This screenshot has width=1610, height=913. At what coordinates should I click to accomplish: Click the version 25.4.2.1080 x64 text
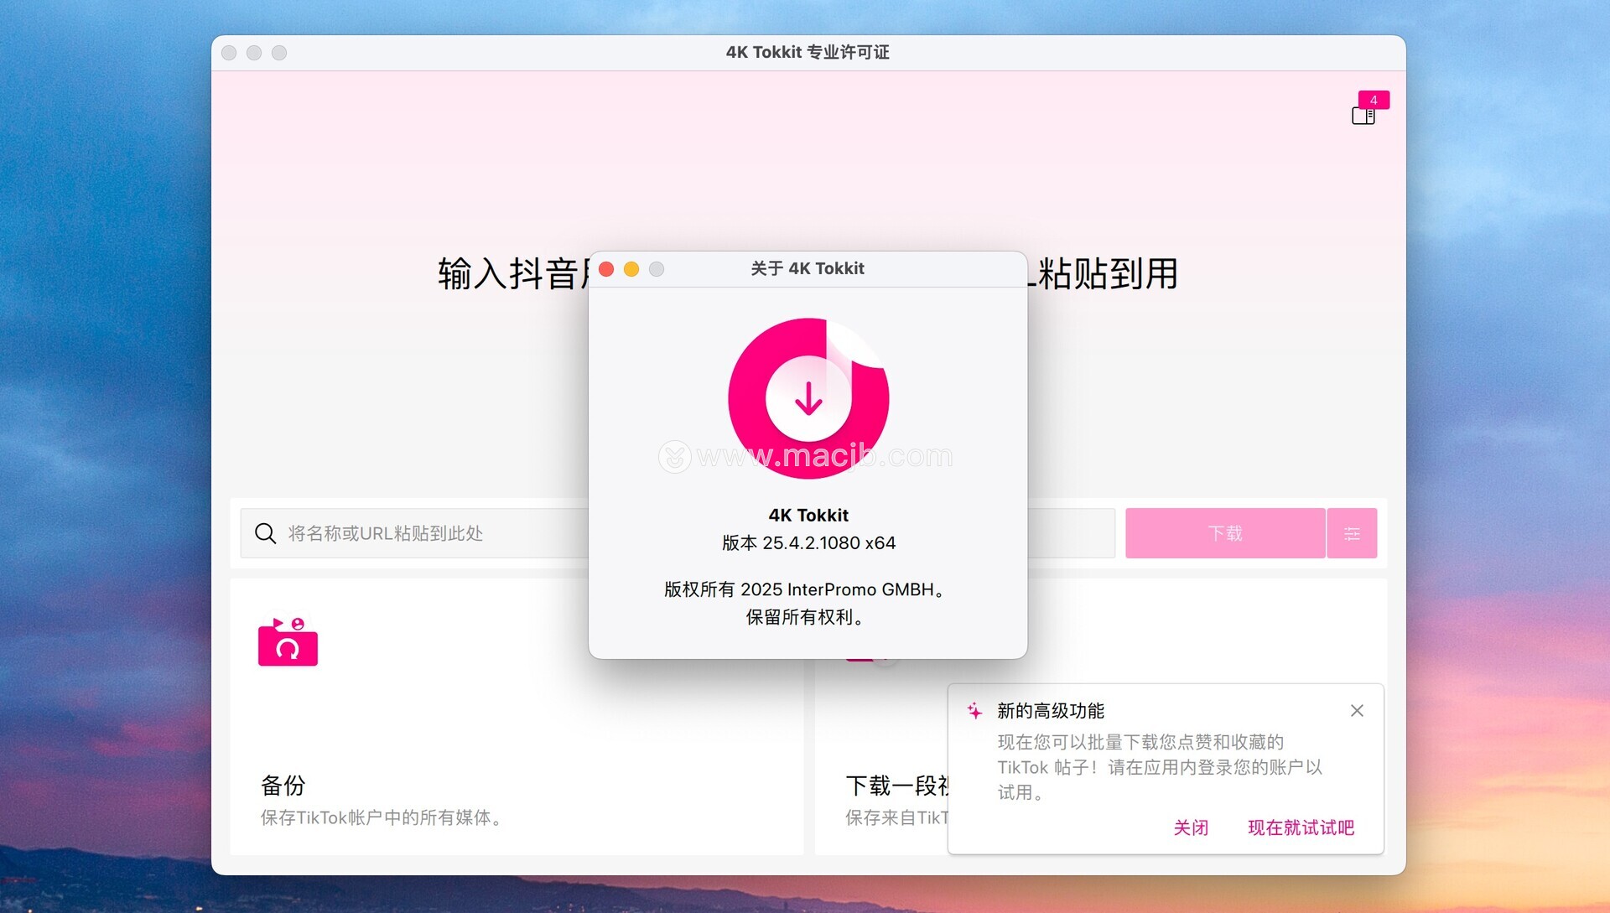(x=808, y=543)
